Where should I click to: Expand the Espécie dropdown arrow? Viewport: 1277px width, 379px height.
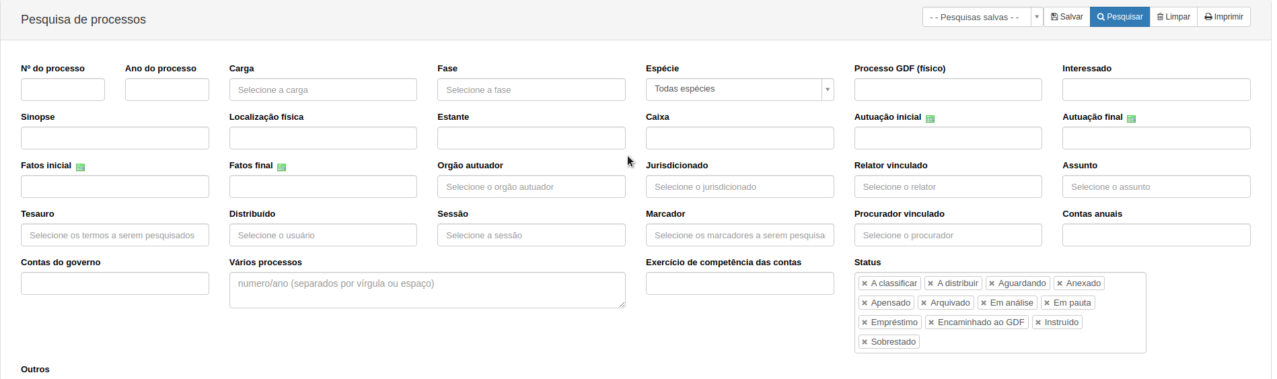[828, 90]
